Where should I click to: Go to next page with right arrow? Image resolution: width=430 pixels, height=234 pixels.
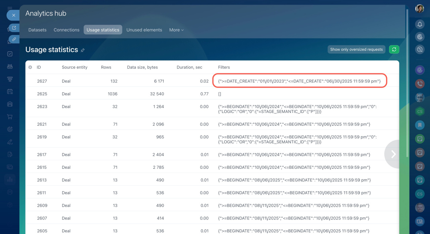(x=393, y=154)
